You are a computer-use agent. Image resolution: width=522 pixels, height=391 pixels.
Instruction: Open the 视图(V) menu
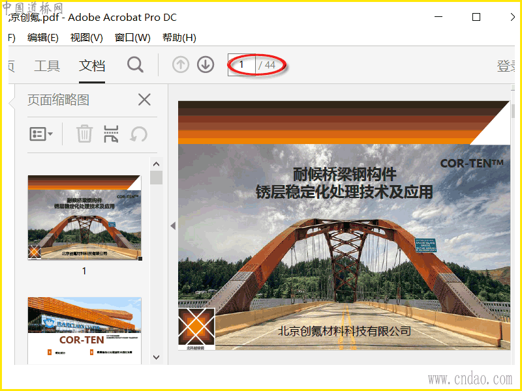87,38
